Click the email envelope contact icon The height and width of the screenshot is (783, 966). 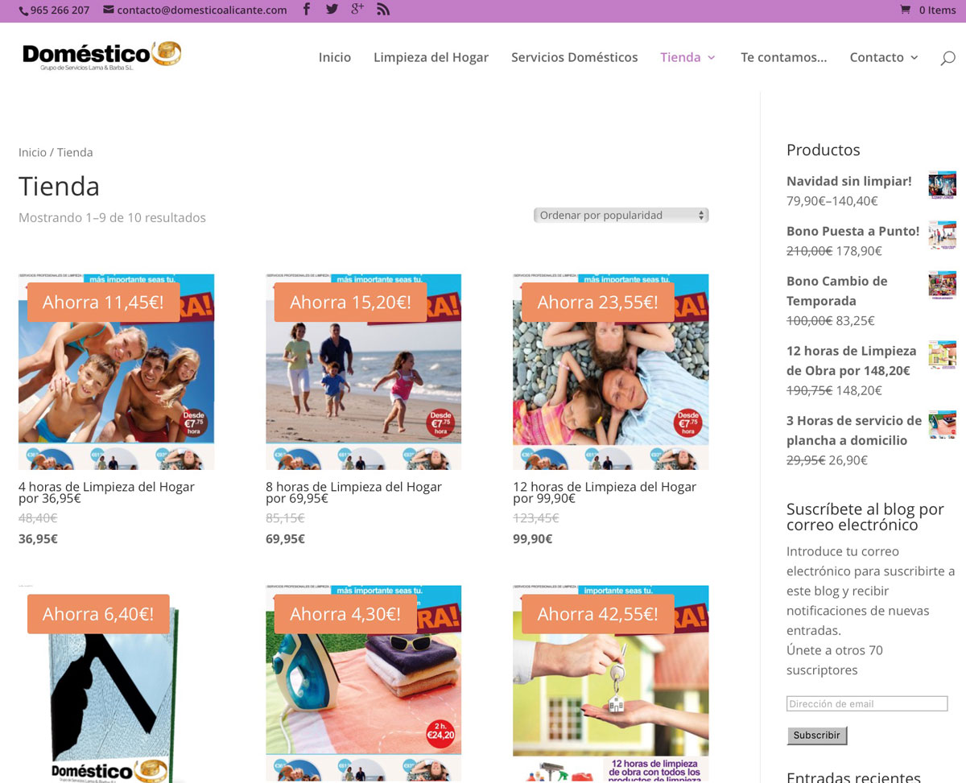(x=109, y=10)
